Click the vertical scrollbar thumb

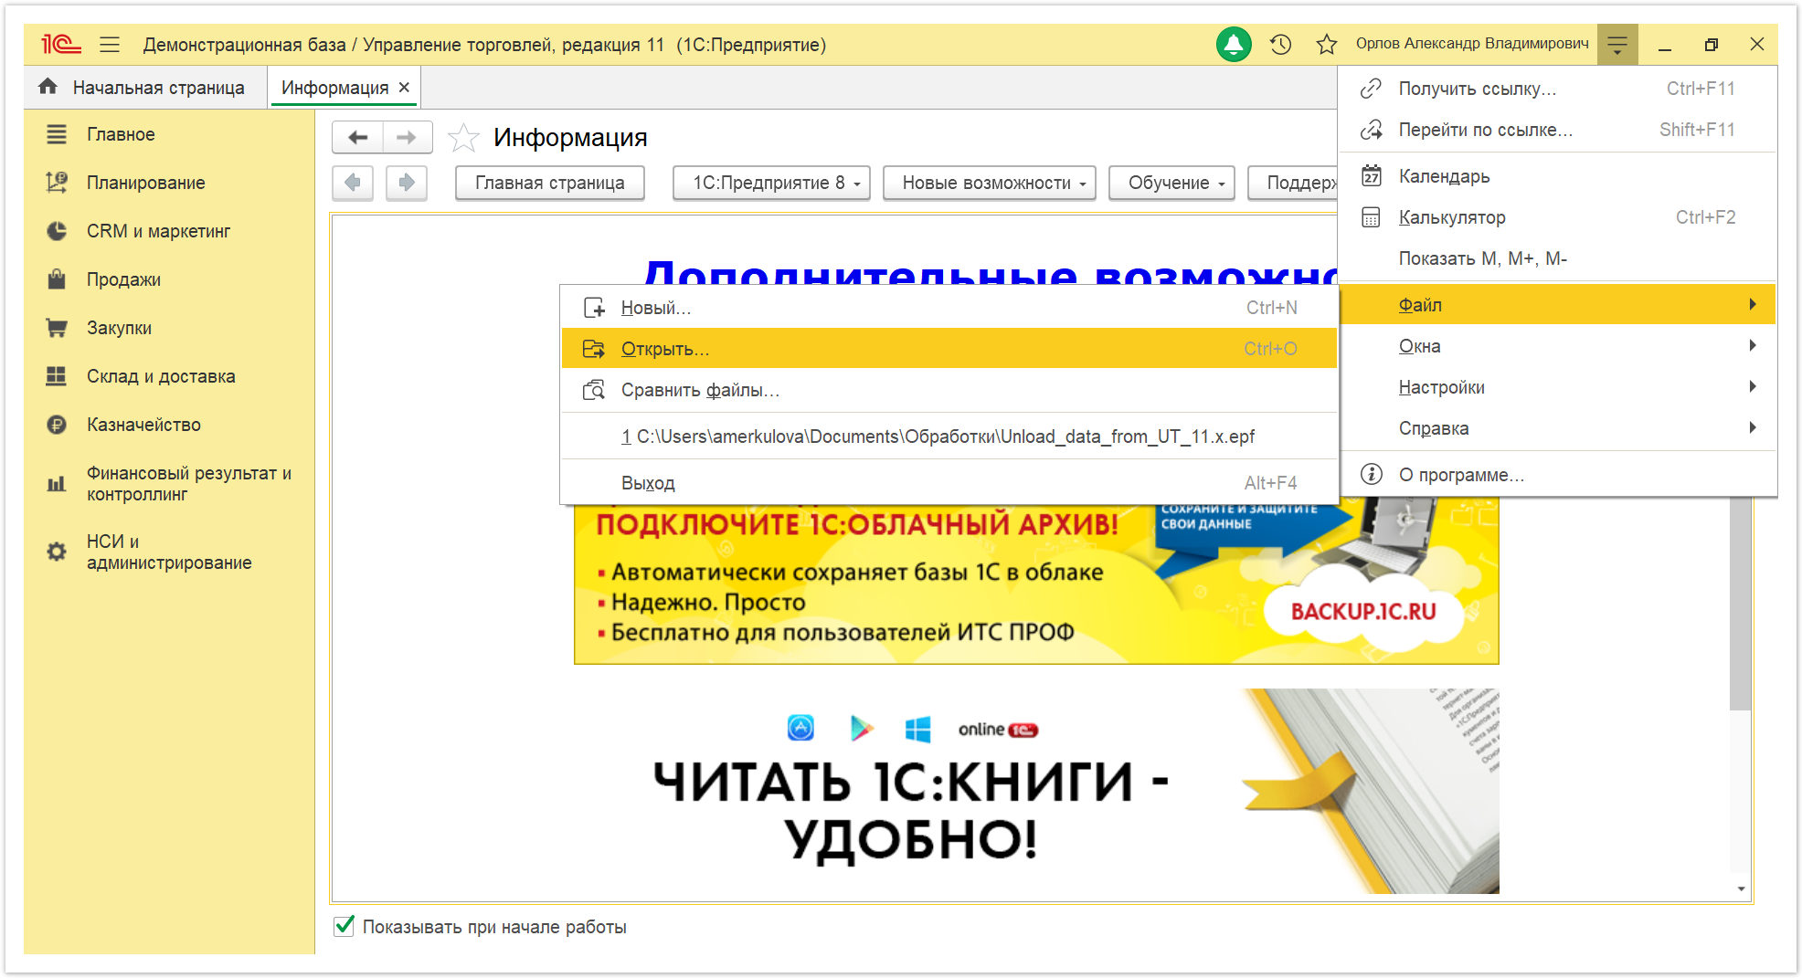1740,603
